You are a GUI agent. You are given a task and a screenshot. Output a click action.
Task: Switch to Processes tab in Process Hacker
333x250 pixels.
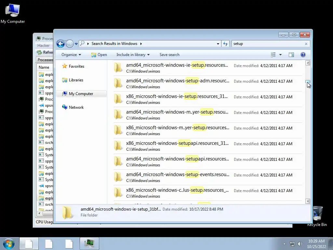(x=45, y=60)
